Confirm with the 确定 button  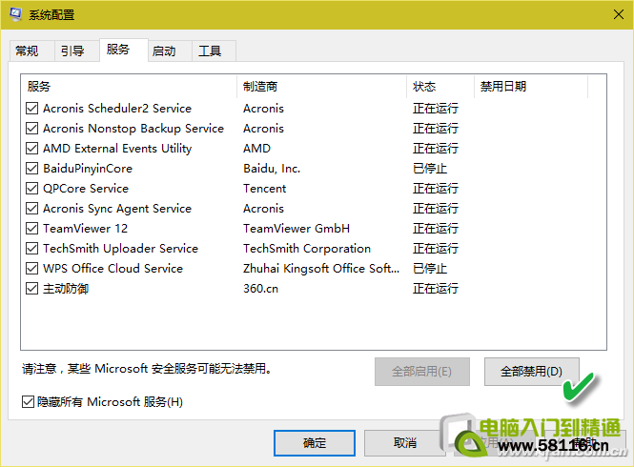pos(315,443)
